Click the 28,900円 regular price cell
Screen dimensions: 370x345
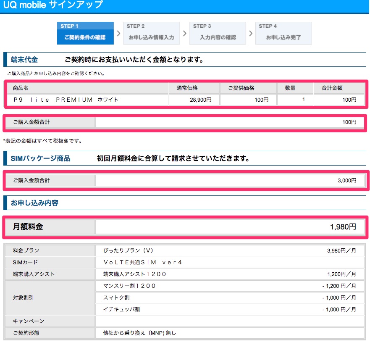(x=194, y=100)
